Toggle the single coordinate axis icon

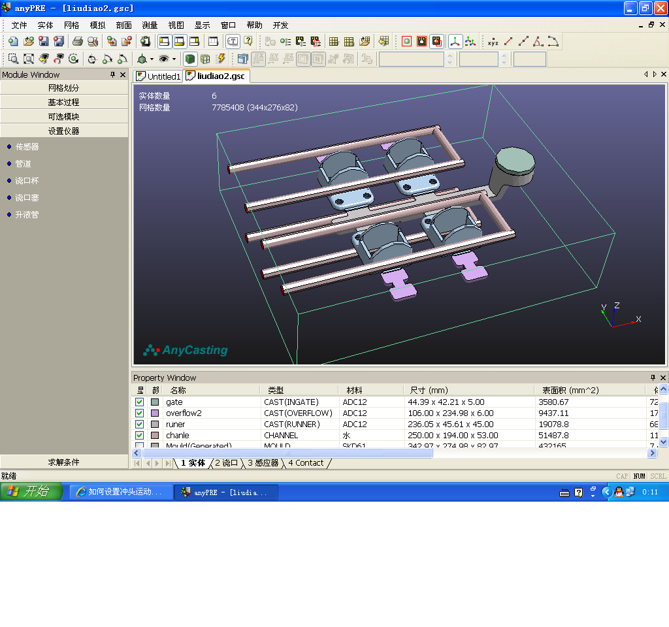point(455,41)
